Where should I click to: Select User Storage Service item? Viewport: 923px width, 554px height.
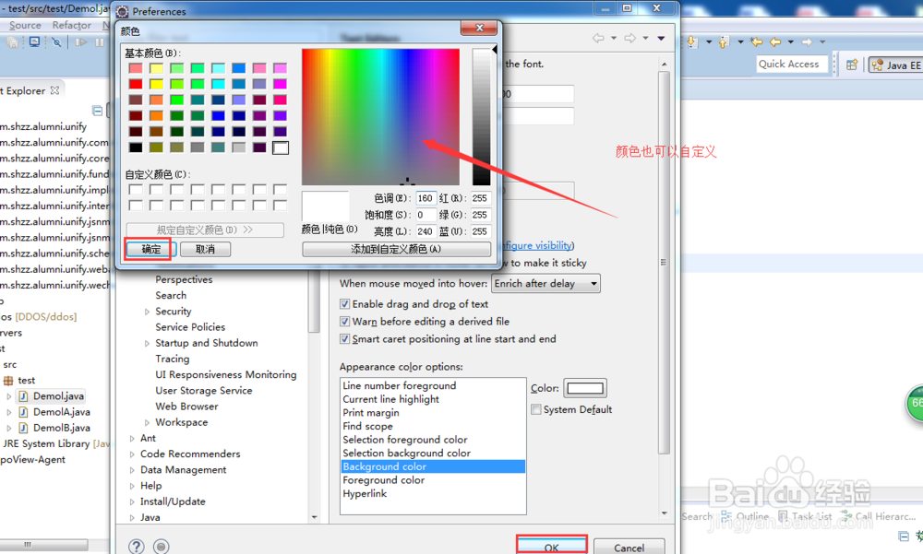click(204, 391)
